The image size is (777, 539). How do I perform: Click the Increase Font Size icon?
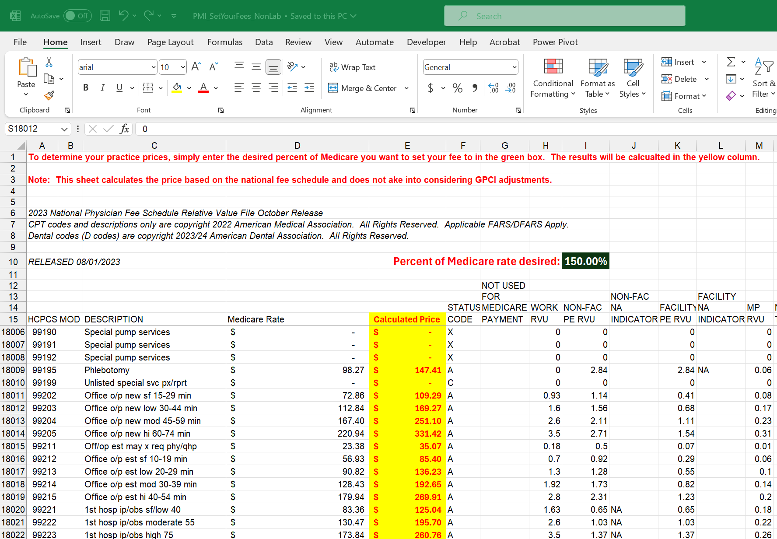[x=196, y=66]
